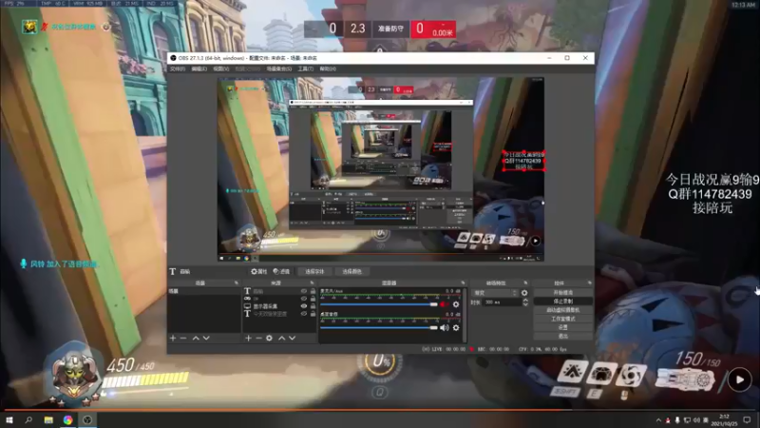760x428 pixels.
Task: Toggle visibility of the bottom text source
Action: pos(304,314)
